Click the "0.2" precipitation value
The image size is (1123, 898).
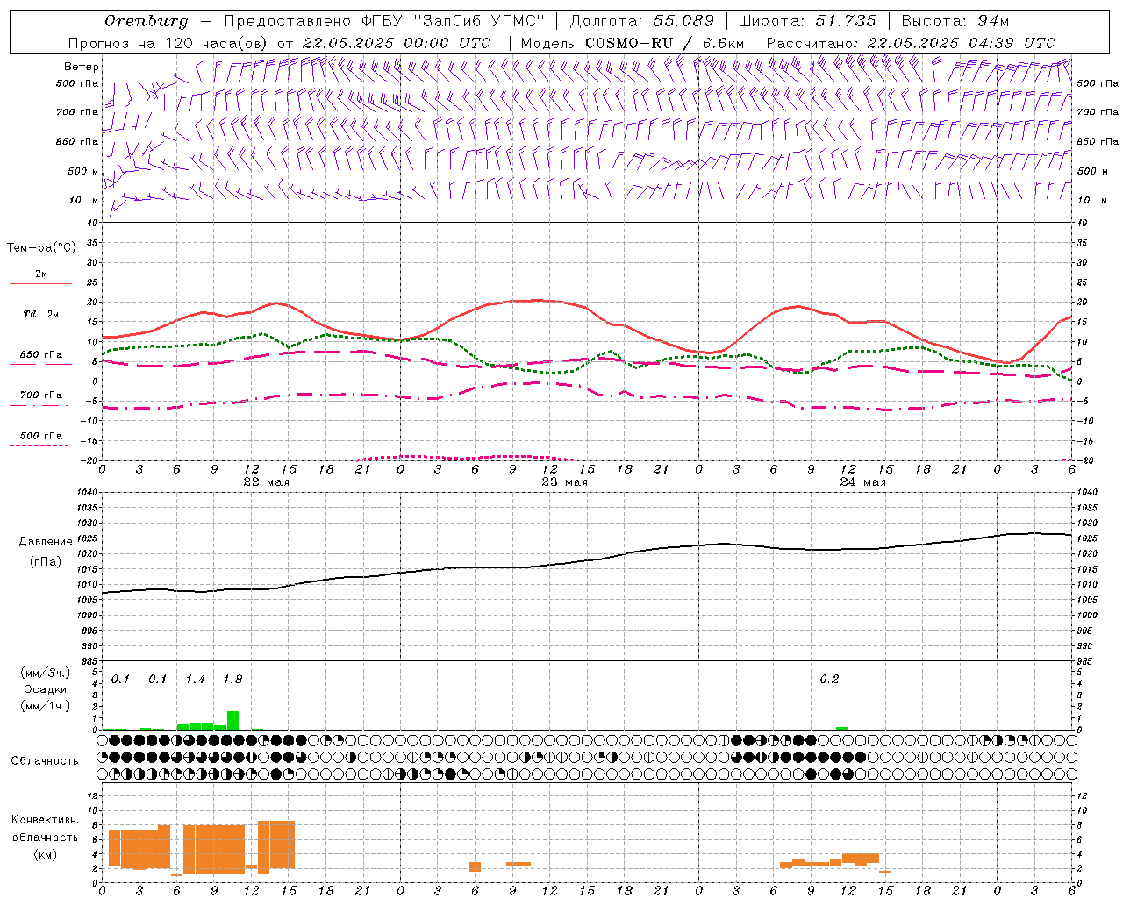pos(829,680)
